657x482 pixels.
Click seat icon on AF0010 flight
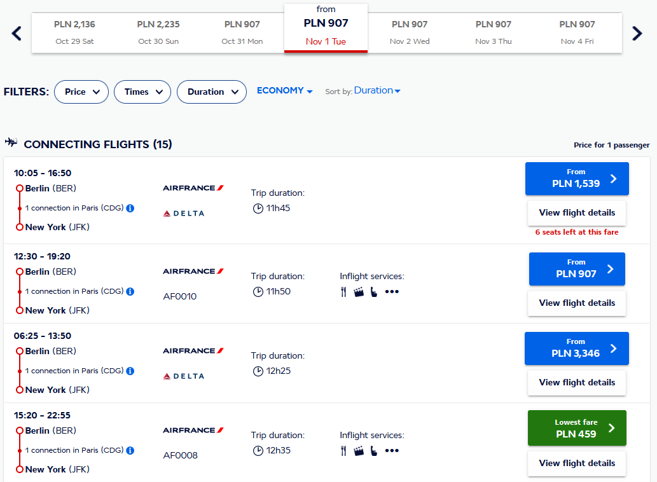point(374,292)
